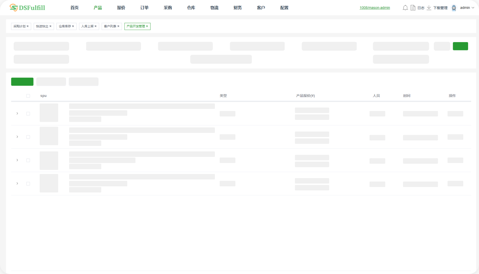
Task: Switch to the 客户列表 tab
Action: coord(110,26)
